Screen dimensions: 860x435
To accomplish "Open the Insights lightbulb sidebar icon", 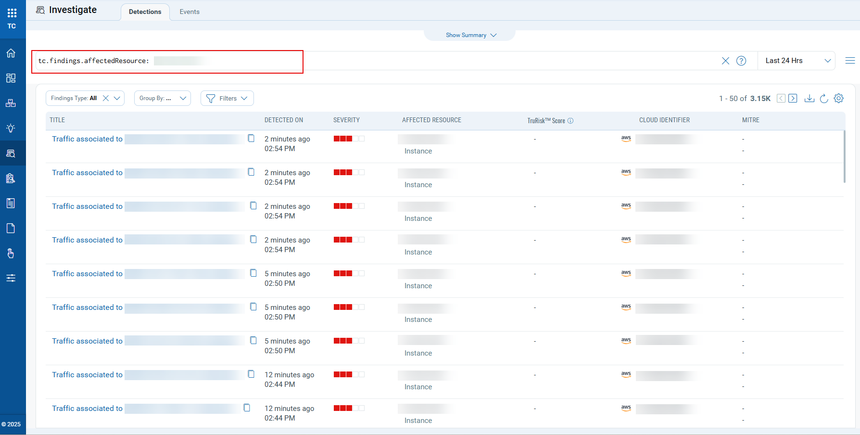I will tap(11, 128).
